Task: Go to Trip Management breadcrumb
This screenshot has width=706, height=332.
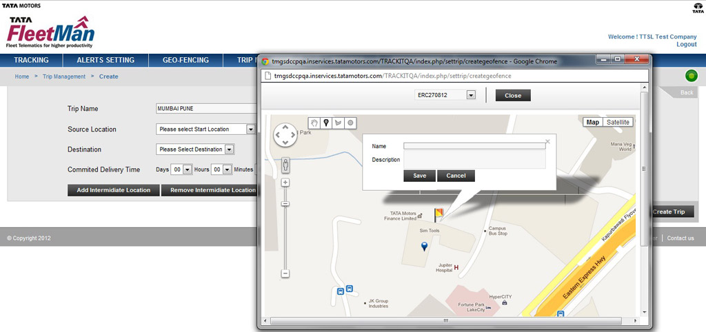Action: click(x=64, y=76)
